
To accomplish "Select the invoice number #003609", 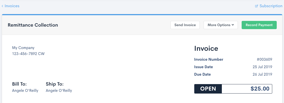I will tap(264, 59).
